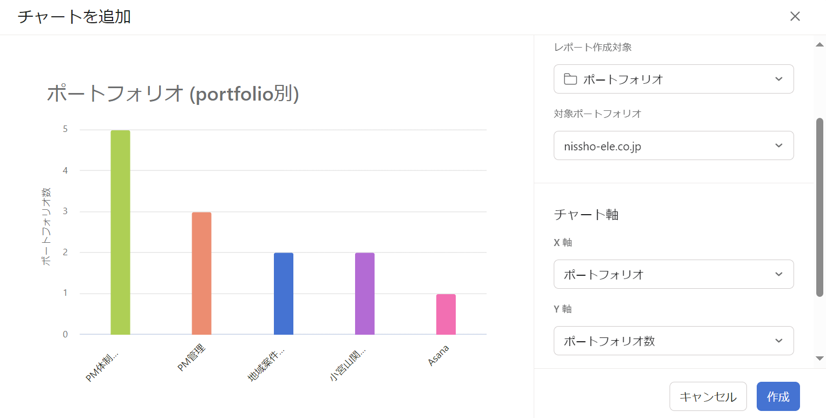Click the Asana x-axis label
The height and width of the screenshot is (418, 826).
click(x=438, y=356)
